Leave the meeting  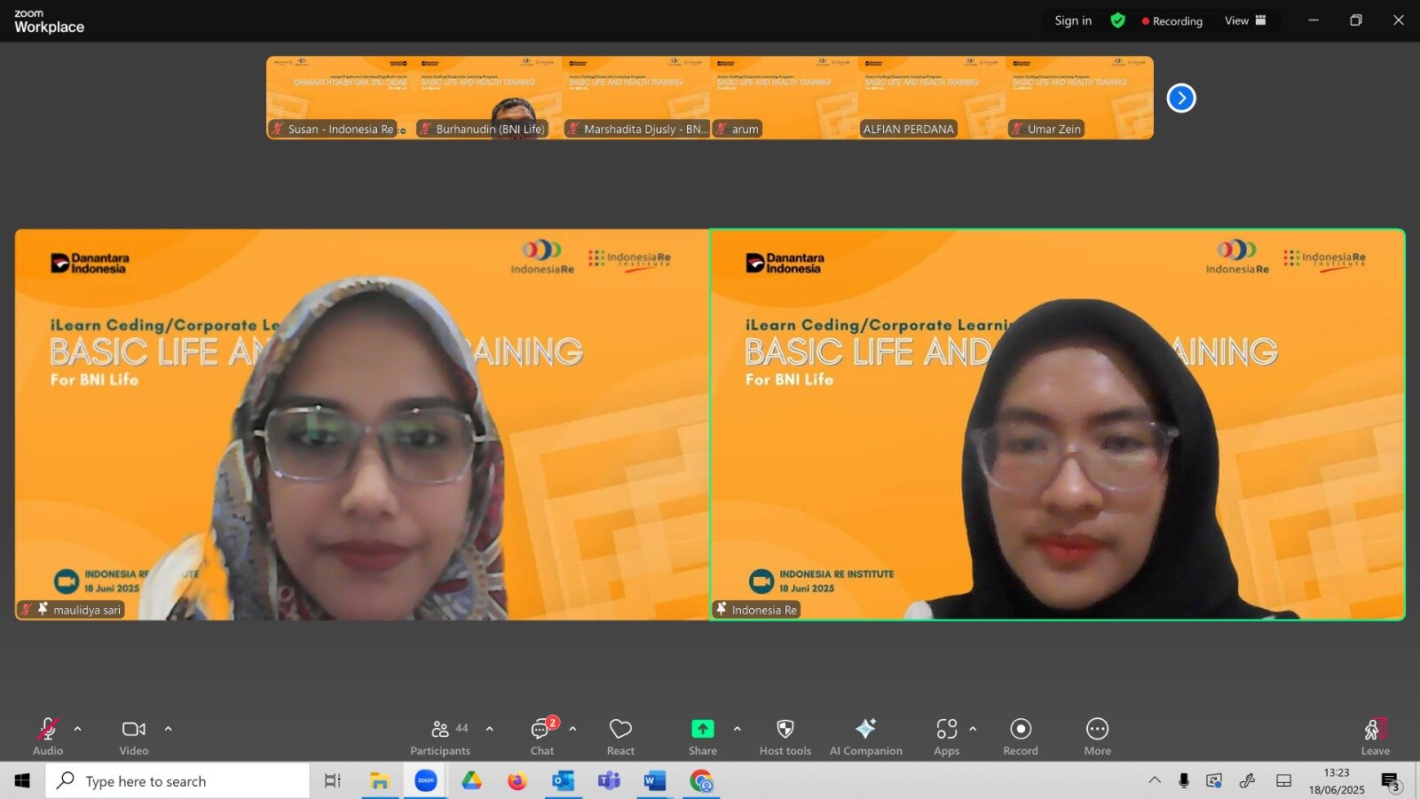[x=1376, y=736]
